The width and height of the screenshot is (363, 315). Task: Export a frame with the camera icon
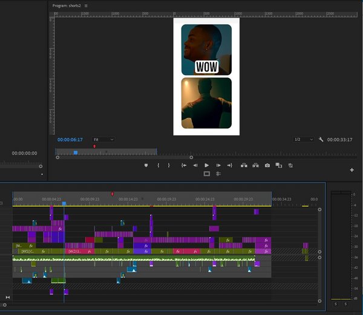pos(267,166)
